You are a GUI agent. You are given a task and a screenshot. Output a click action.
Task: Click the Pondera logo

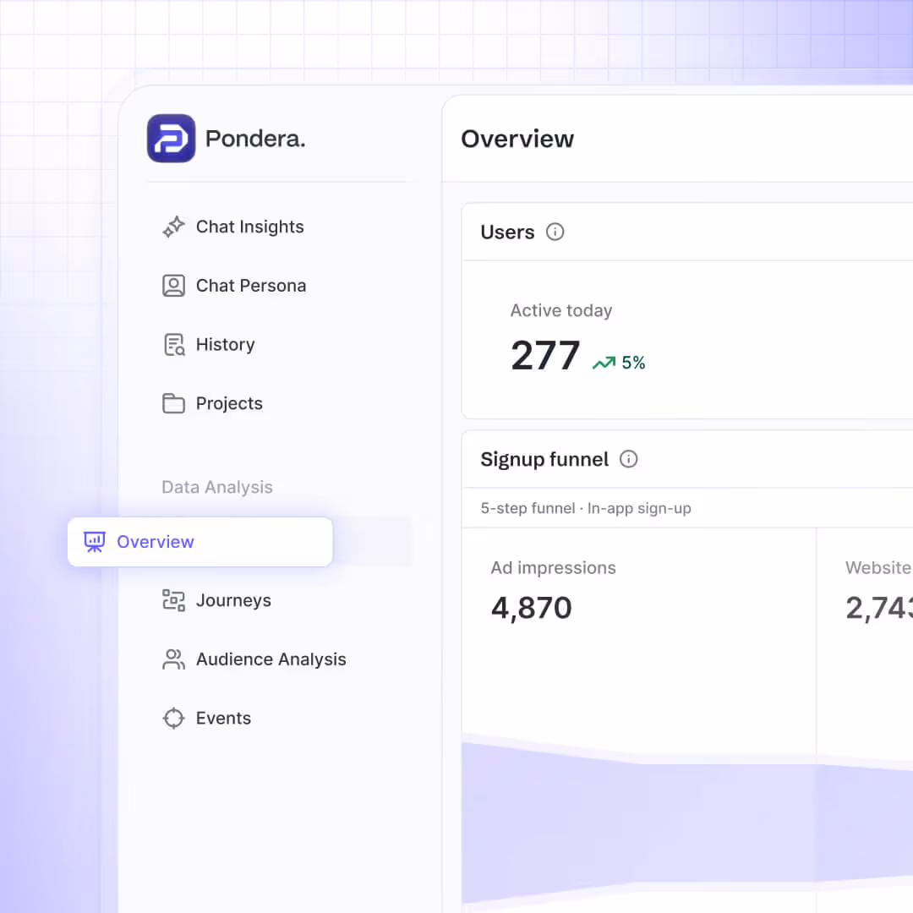pyautogui.click(x=171, y=138)
